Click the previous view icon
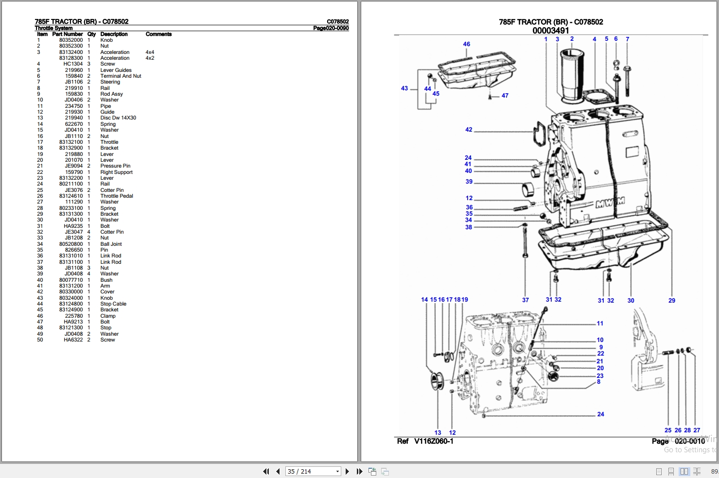This screenshot has width=719, height=478. (x=372, y=471)
